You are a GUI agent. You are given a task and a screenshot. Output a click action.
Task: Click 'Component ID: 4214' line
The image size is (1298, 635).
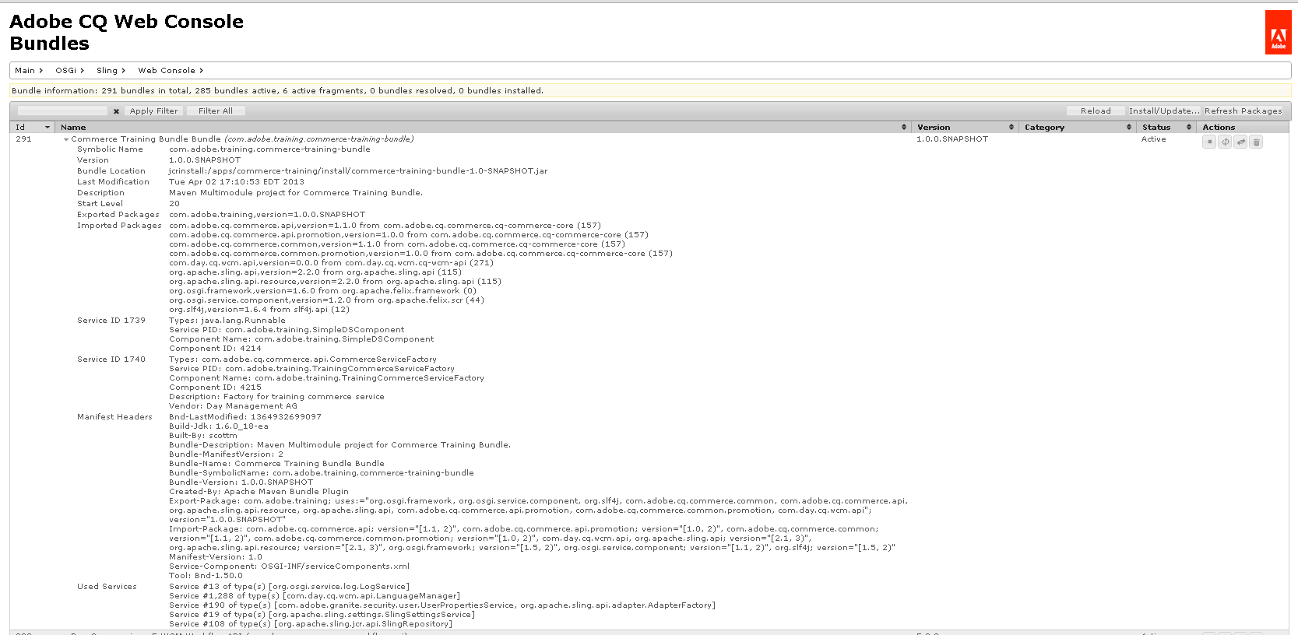(215, 349)
